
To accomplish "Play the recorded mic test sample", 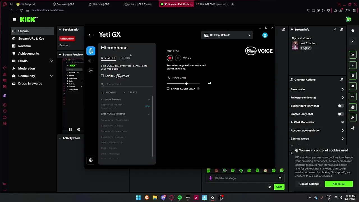I will click(178, 58).
